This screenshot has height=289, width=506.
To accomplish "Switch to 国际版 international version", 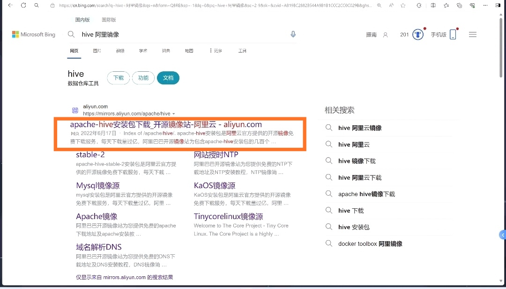I will [109, 20].
